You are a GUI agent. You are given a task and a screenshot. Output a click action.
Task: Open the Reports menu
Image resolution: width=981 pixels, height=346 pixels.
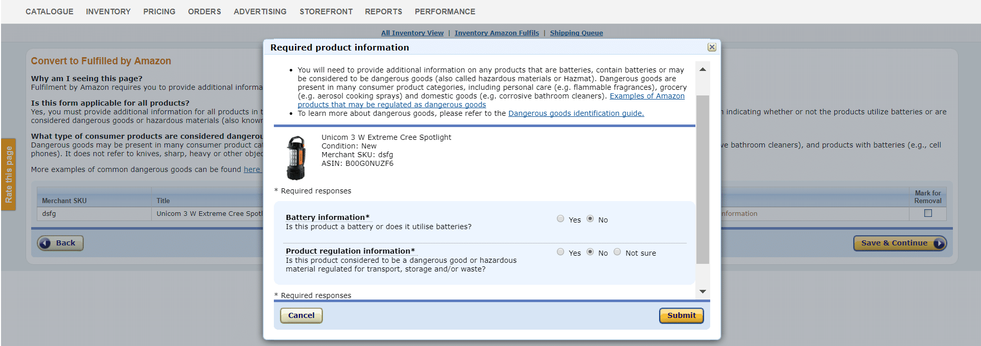pos(384,11)
